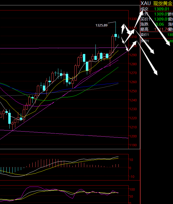Select the 涨跌 change label
Screen dimensions: 173x204
point(144,24)
